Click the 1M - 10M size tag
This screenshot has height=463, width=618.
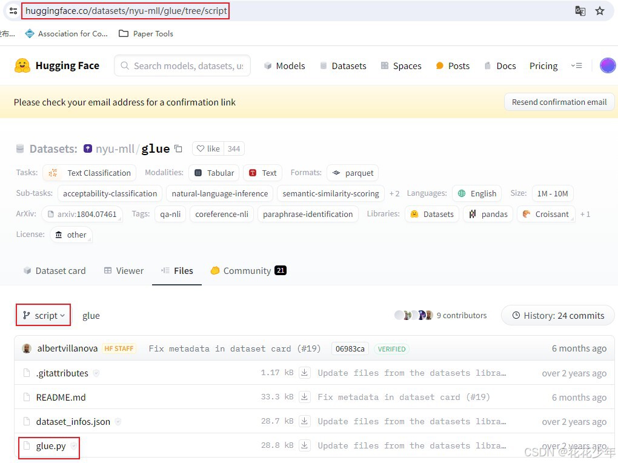(x=553, y=193)
